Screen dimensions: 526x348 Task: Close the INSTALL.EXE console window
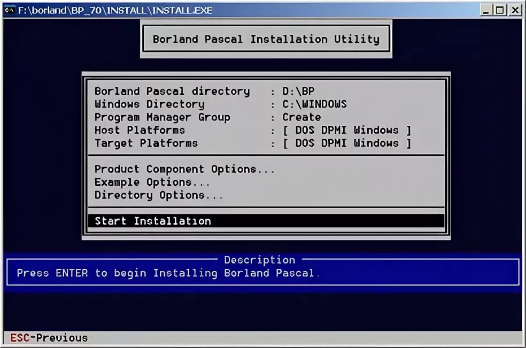515,10
